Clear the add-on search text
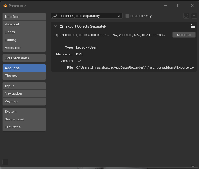199x169 pixels. pos(119,16)
